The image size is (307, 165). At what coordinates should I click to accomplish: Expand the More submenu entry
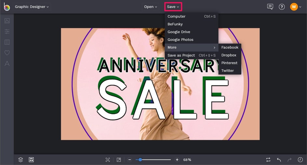tap(192, 47)
